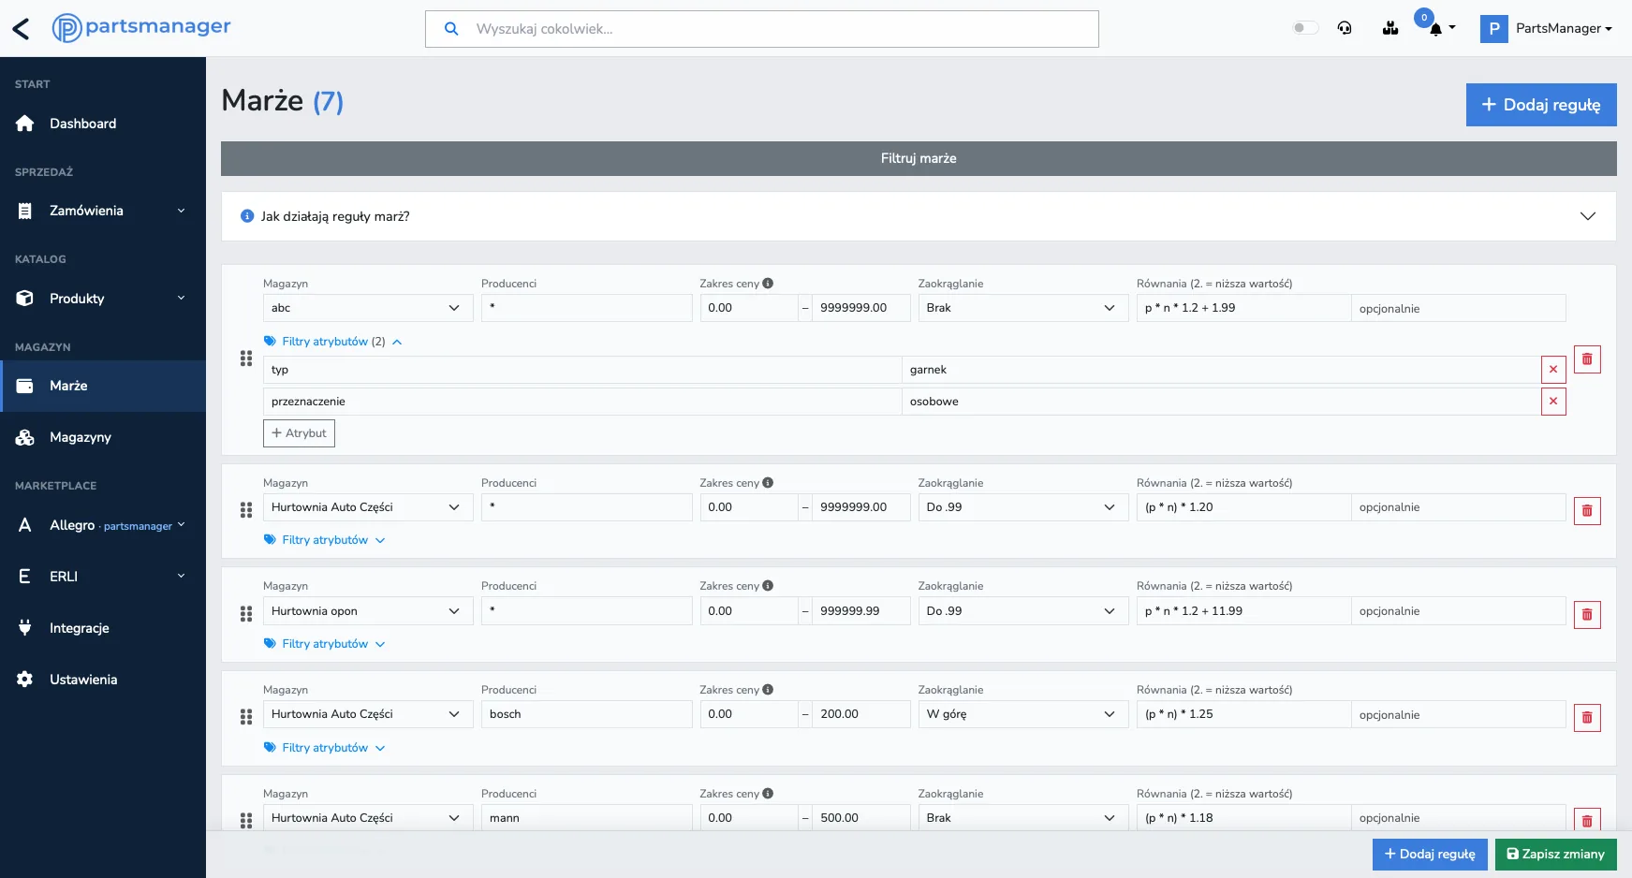Expand Allegro marketplace menu
Viewport: 1632px width, 878px height.
click(x=103, y=525)
